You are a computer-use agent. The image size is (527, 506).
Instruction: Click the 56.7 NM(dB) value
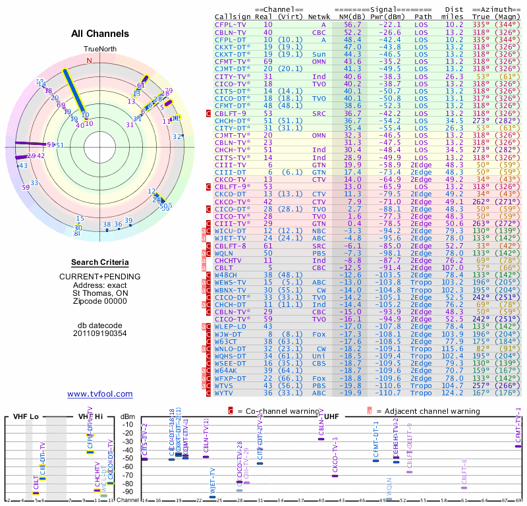(x=352, y=25)
